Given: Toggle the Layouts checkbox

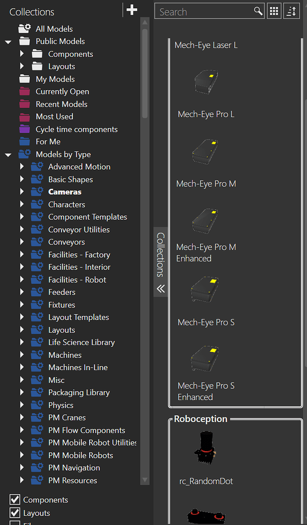Looking at the screenshot, I should [x=15, y=513].
